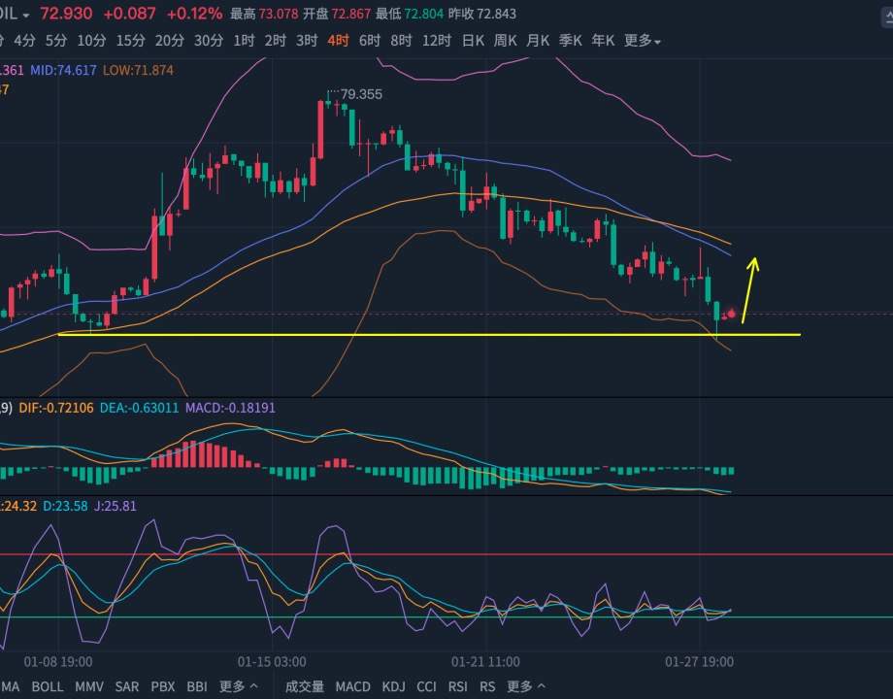Select the RS sub-indicator
The height and width of the screenshot is (699, 893).
click(487, 686)
